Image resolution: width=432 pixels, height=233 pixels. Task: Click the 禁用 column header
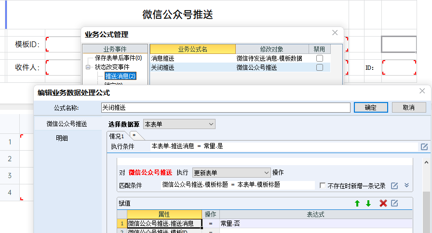pos(319,49)
